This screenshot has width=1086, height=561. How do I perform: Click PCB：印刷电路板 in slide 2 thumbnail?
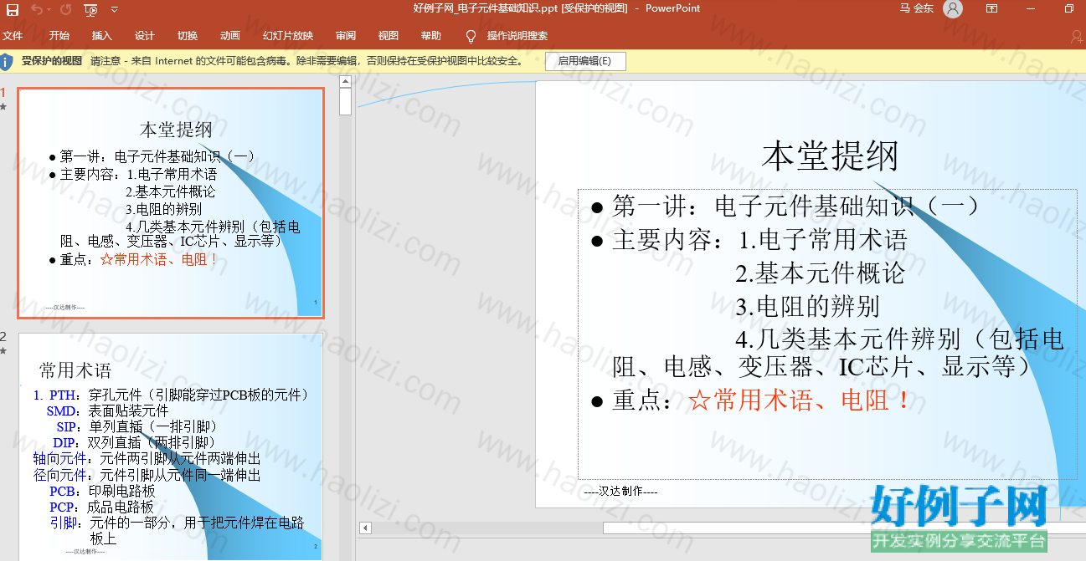tap(102, 491)
